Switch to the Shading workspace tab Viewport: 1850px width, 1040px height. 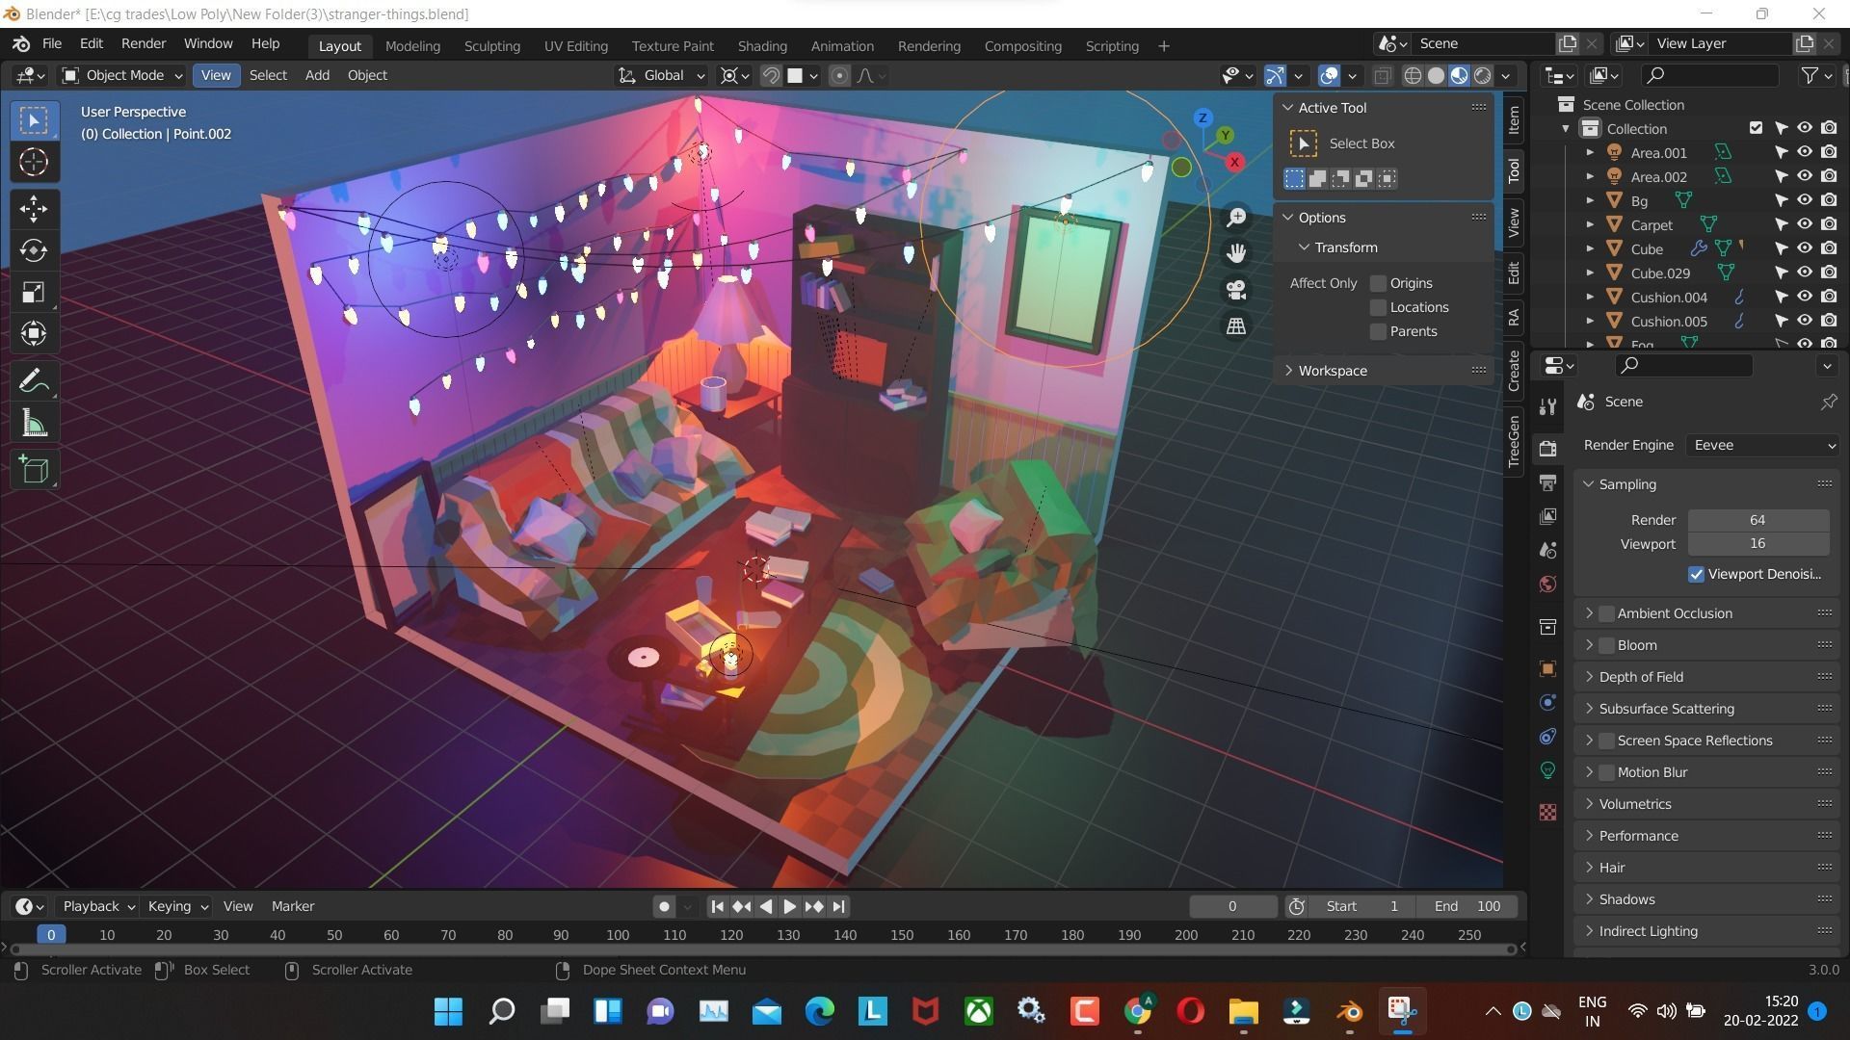(x=762, y=45)
